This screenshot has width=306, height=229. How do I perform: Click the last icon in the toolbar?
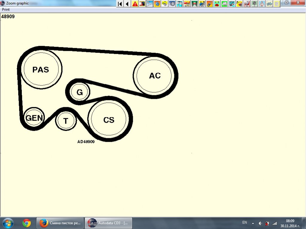point(277,4)
